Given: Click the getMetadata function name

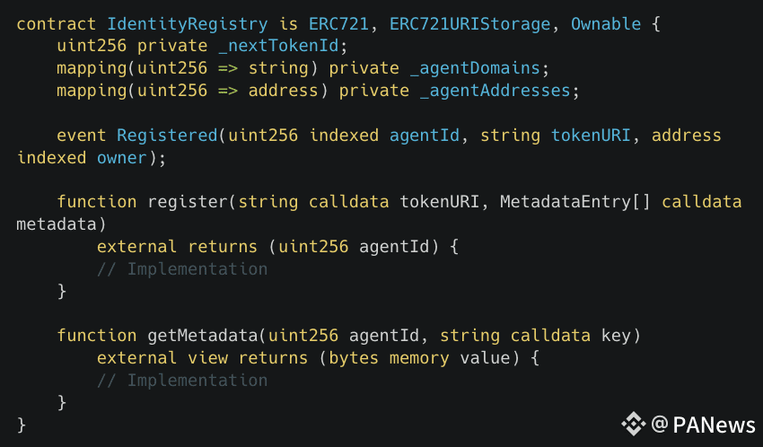Looking at the screenshot, I should click(x=203, y=336).
